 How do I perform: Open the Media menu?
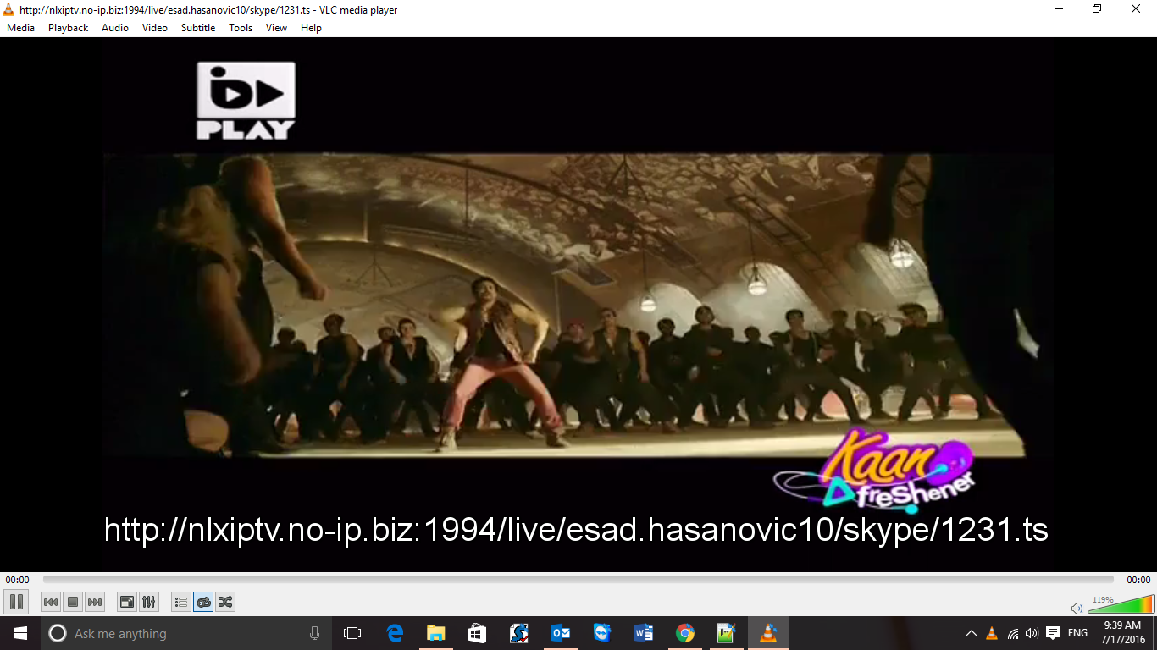point(21,28)
